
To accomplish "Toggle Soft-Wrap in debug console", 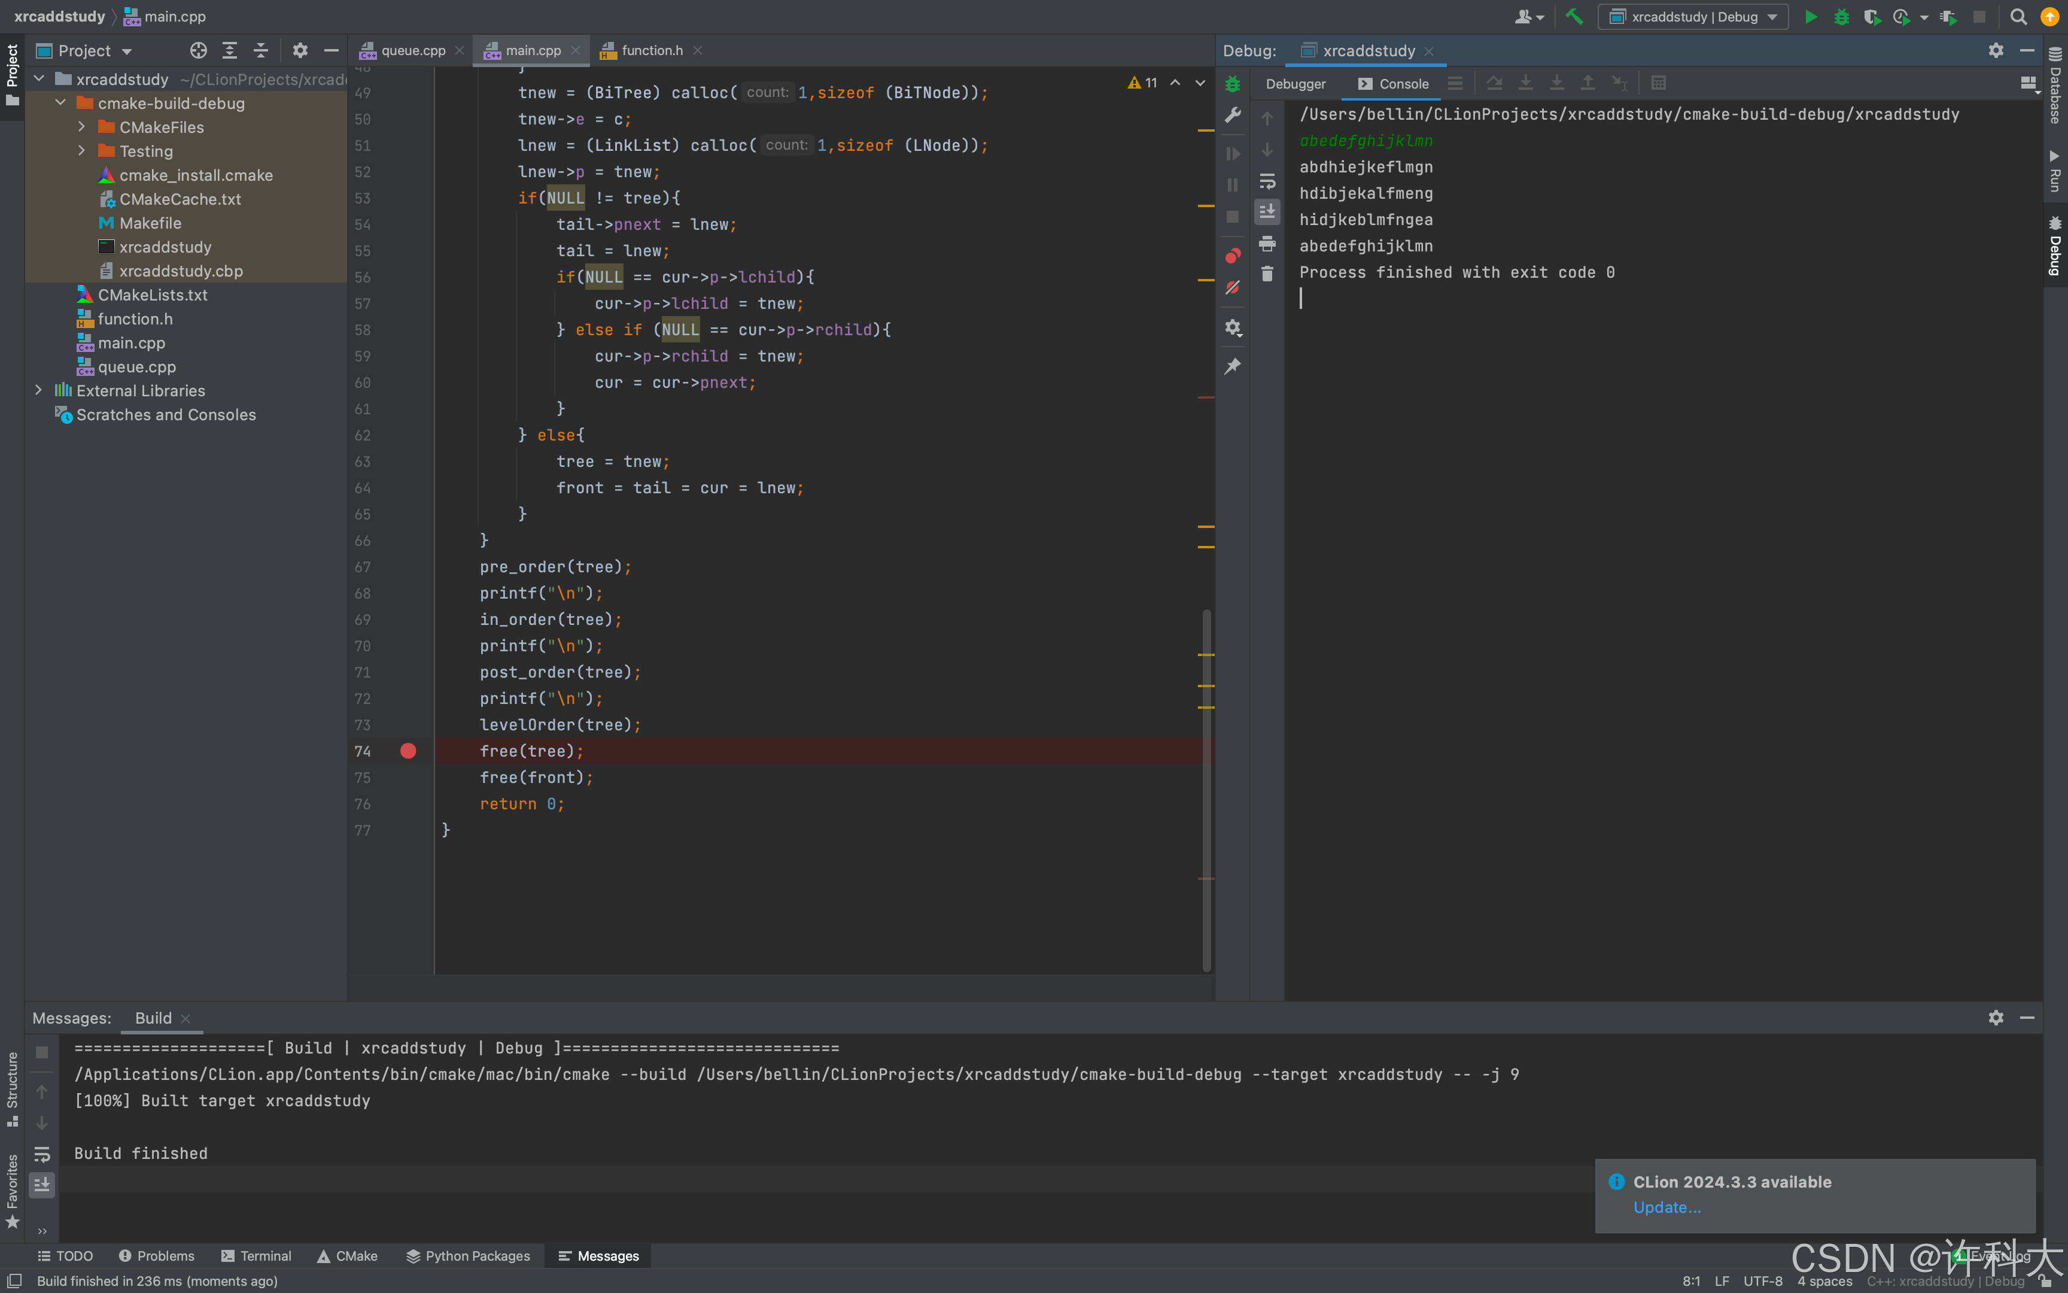I will coord(1267,181).
